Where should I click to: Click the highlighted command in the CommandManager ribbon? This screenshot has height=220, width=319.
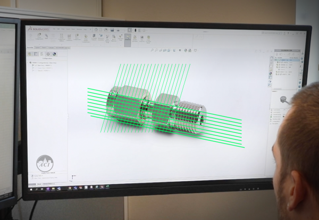pos(128,38)
